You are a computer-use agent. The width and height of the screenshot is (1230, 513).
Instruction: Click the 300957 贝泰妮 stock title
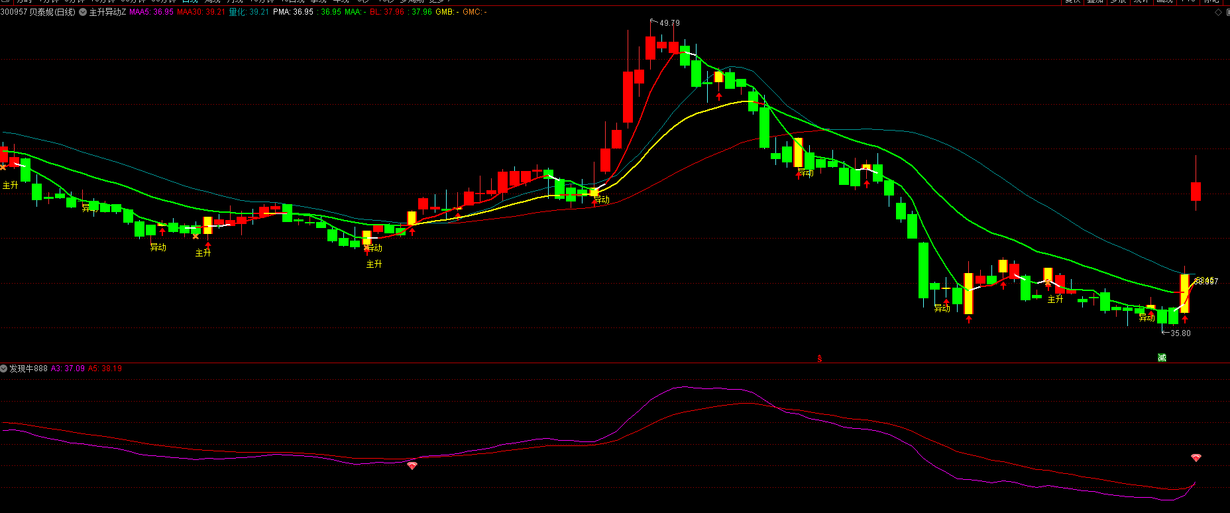tap(38, 12)
